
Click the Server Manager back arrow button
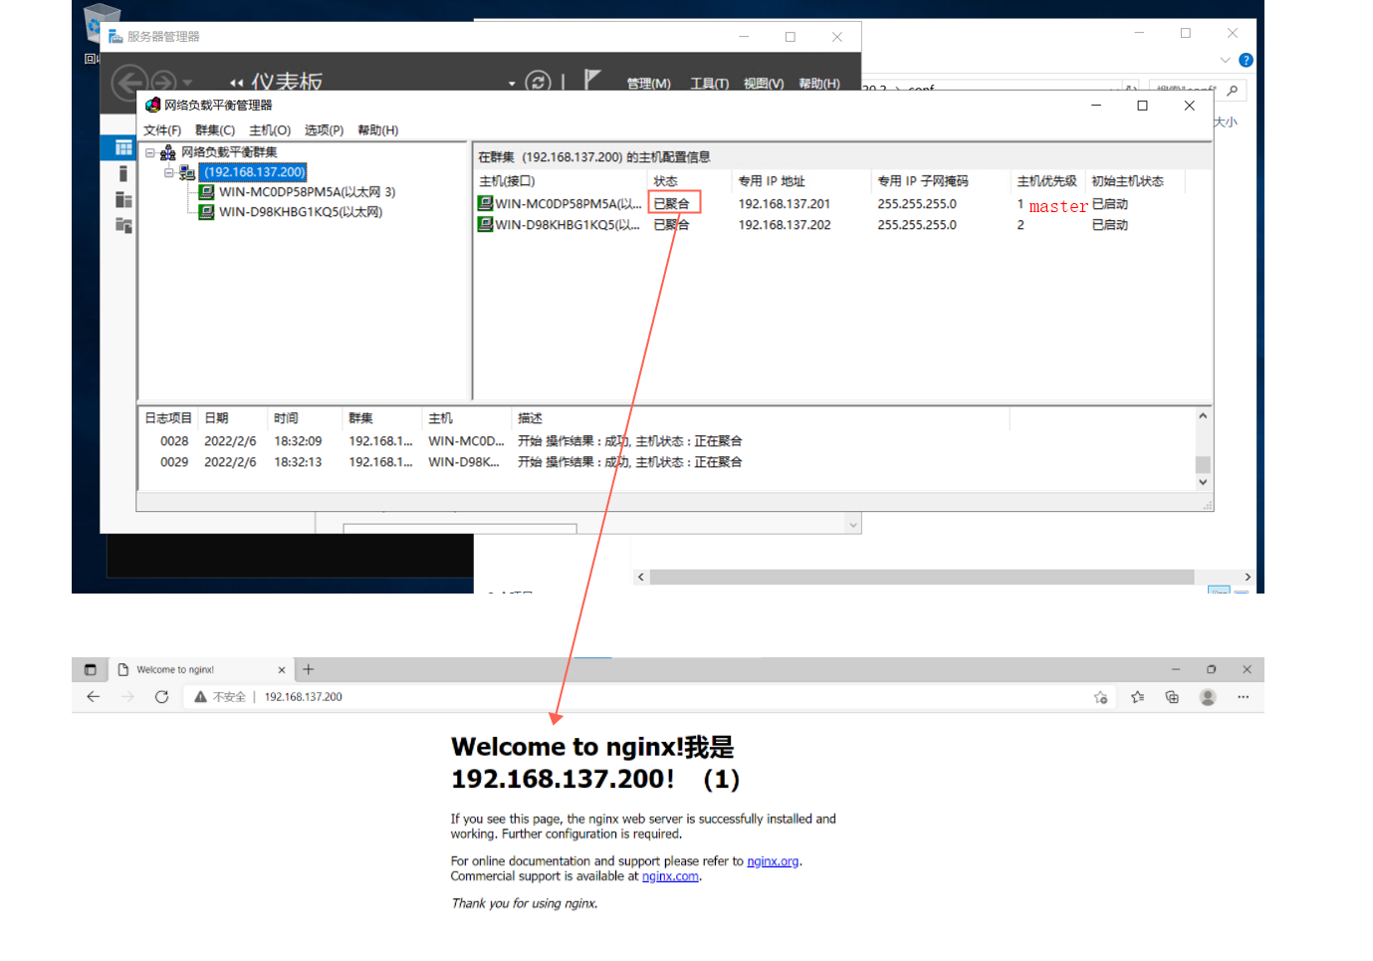128,81
